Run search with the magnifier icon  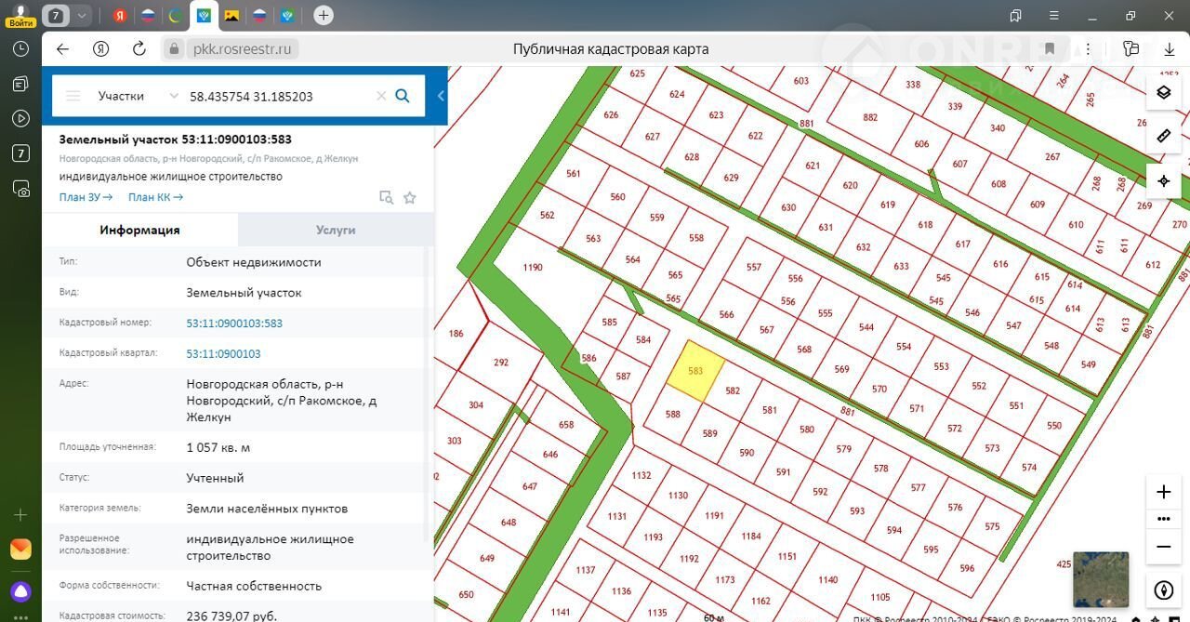(403, 96)
